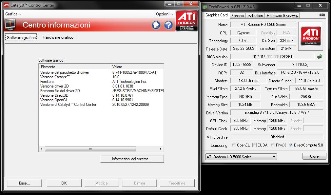The width and height of the screenshot is (331, 195).
Task: Click the left scroll arrow of the software list
Action: 42,149
